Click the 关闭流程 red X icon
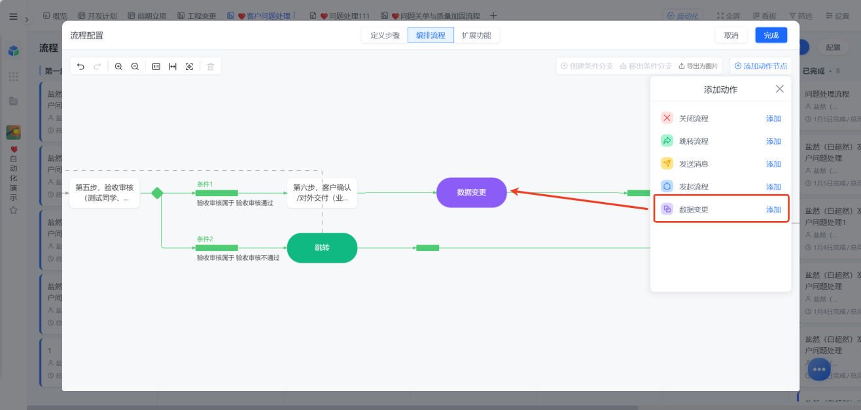 667,118
